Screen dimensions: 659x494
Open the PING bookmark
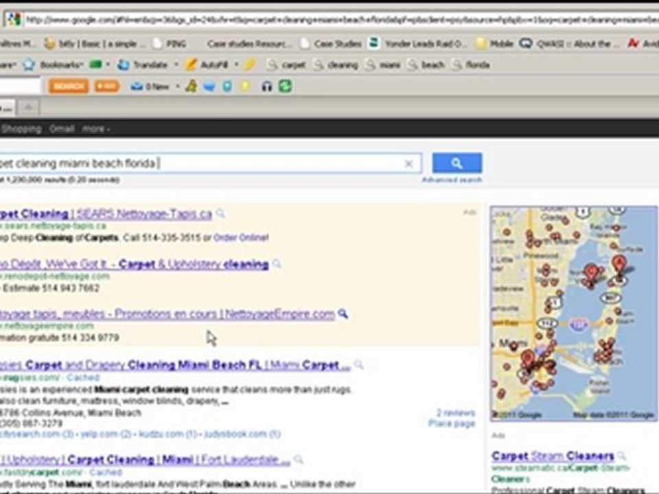pos(170,44)
